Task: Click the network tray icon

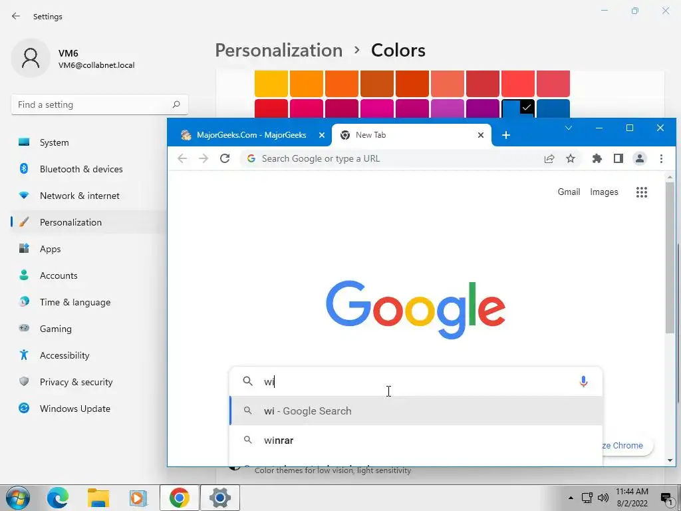Action: pos(587,498)
